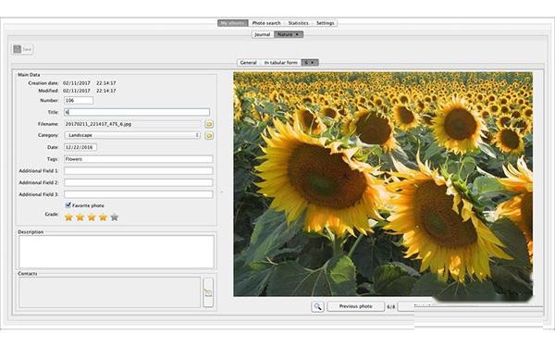The width and height of the screenshot is (555, 347).
Task: Click the Additional Field 1 input
Action: coord(139,170)
